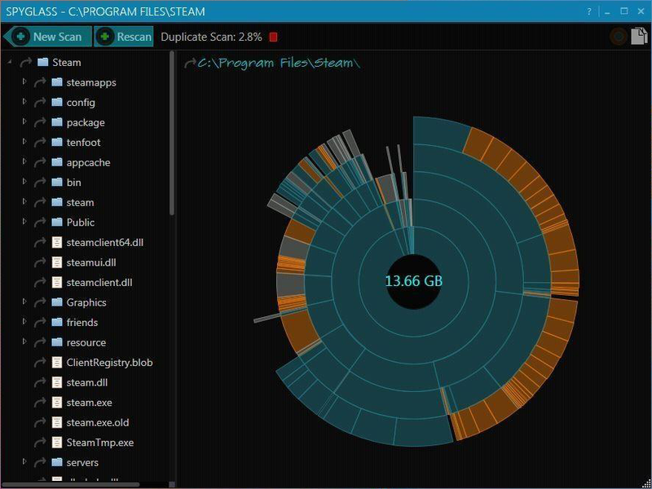
Task: Expand the Graphics folder
Action: coord(24,302)
